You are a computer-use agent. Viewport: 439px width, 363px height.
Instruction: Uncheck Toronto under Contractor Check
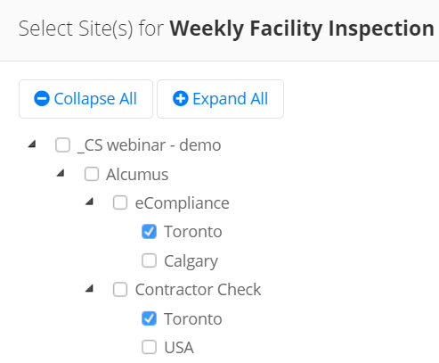tap(149, 318)
